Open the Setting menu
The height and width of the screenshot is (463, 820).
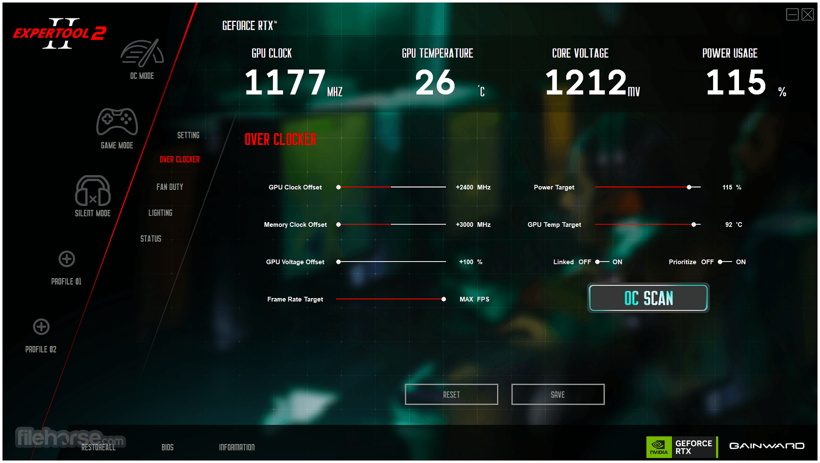pos(188,135)
